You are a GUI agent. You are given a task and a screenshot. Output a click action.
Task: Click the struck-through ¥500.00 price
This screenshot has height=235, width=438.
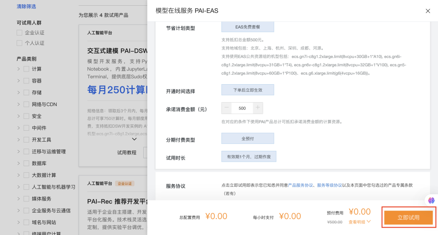click(x=335, y=222)
